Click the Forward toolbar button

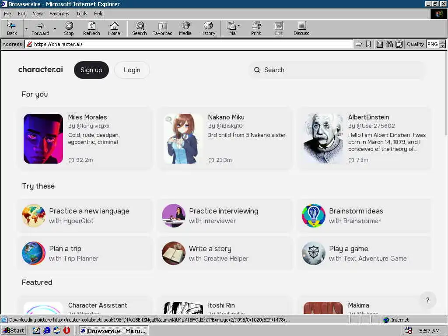(x=40, y=28)
